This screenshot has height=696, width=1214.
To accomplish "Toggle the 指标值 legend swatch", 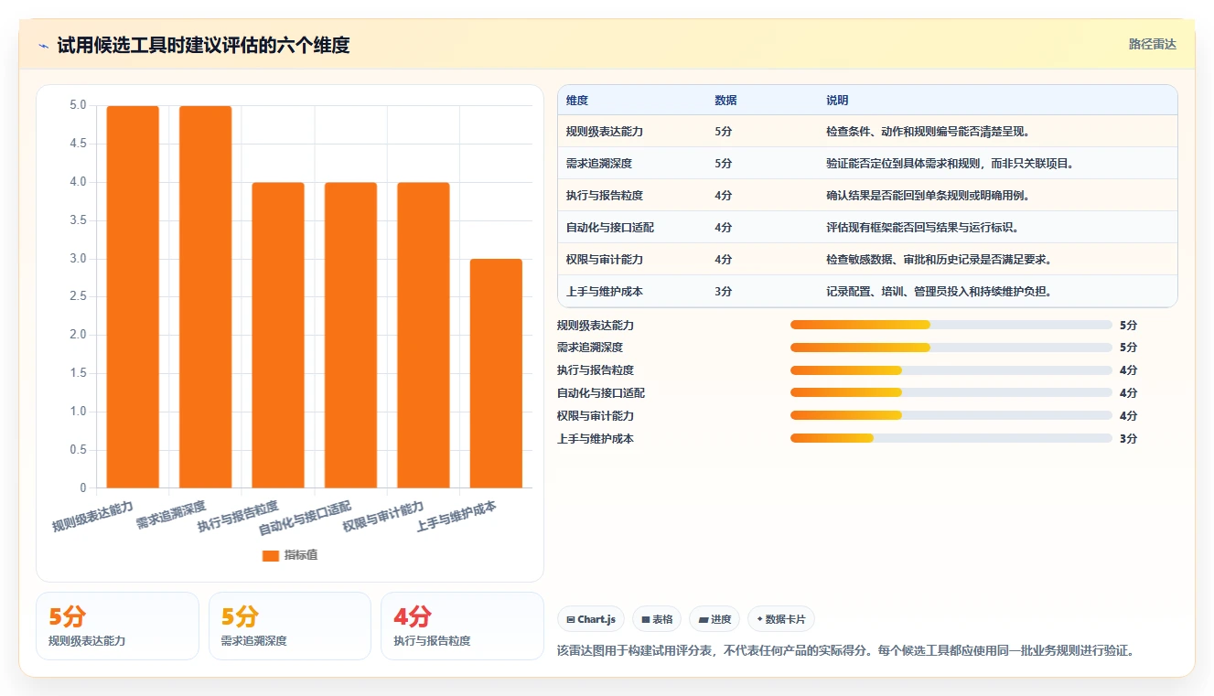I will point(270,555).
